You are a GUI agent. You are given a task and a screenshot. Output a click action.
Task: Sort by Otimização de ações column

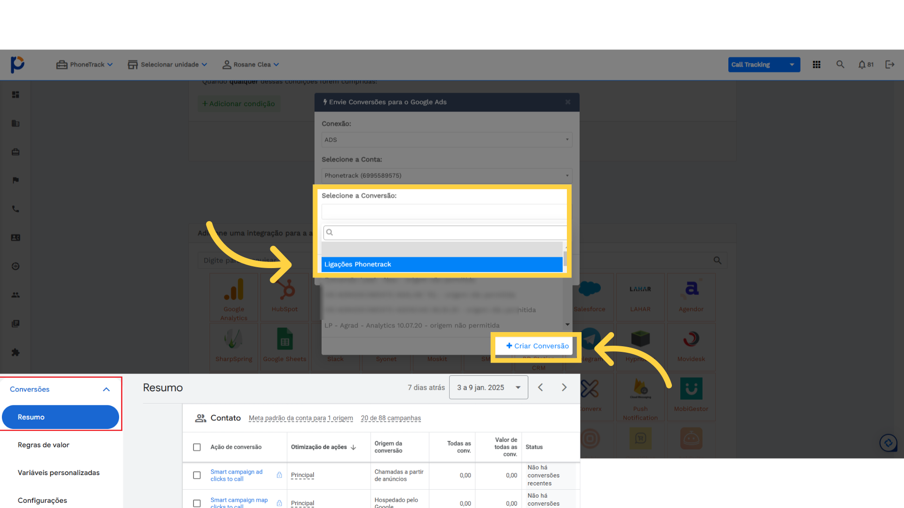pos(323,447)
